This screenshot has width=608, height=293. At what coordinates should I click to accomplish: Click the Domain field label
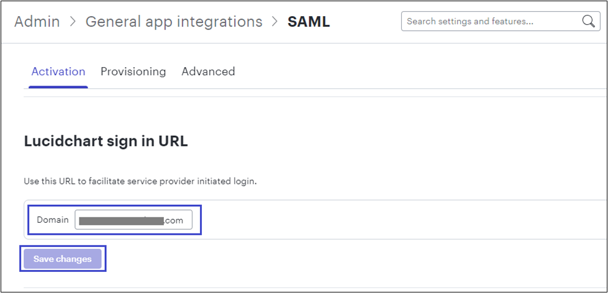pyautogui.click(x=53, y=220)
